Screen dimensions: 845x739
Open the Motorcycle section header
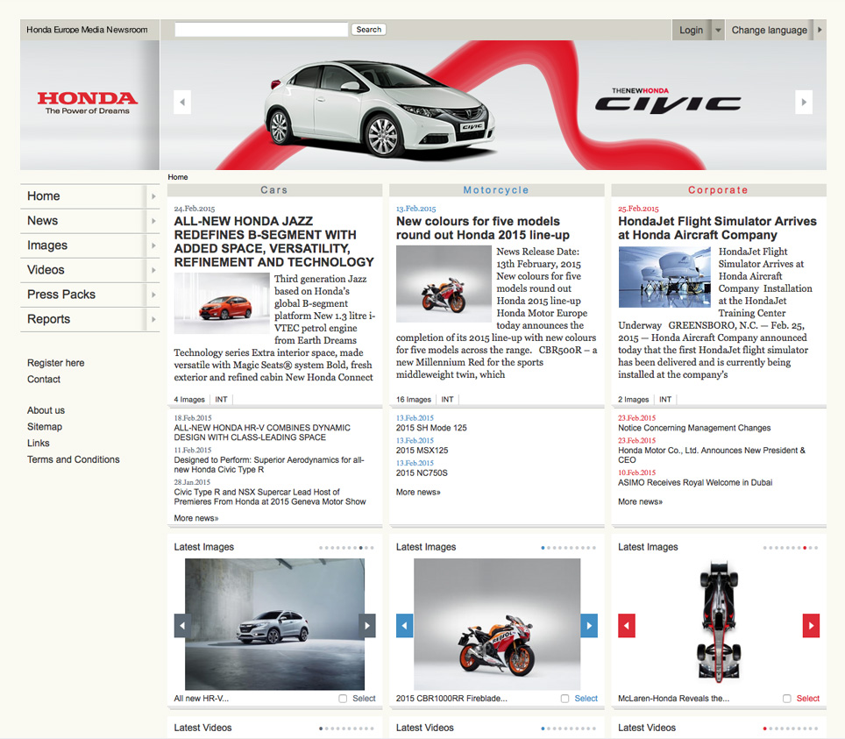496,190
